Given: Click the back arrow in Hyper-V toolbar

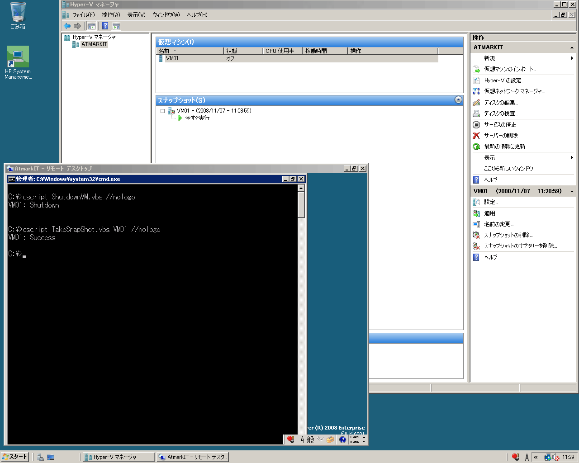Looking at the screenshot, I should pyautogui.click(x=67, y=26).
